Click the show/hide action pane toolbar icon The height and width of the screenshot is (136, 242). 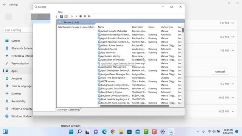(x=66, y=17)
